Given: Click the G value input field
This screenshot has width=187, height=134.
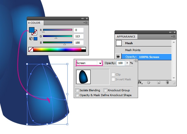Looking at the screenshot, I should (x=79, y=36).
